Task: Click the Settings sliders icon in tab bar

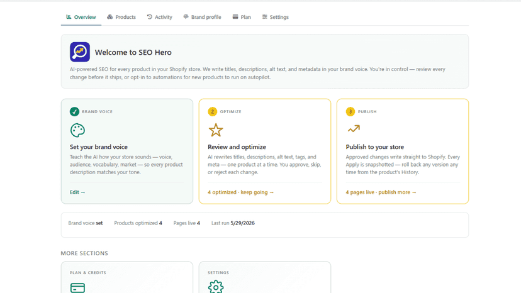Action: 264,16
